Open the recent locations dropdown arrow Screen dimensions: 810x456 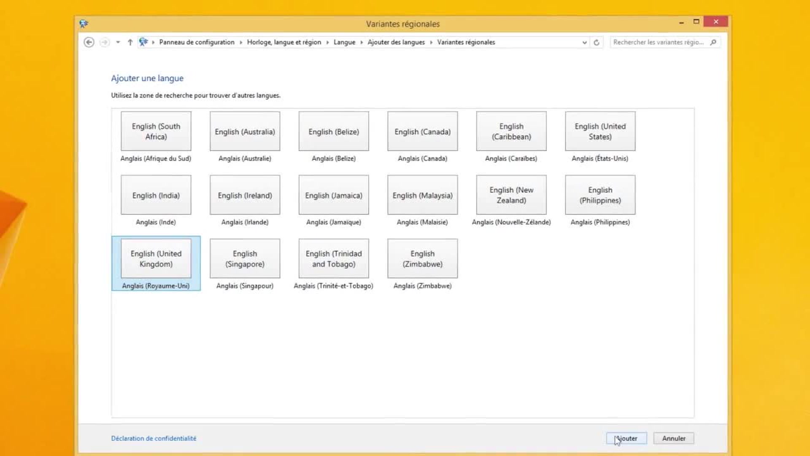coord(118,42)
